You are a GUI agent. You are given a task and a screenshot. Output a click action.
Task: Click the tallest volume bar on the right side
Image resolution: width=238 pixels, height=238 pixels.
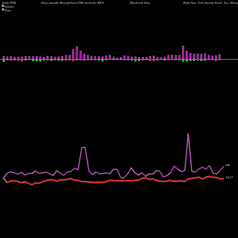pyautogui.click(x=183, y=53)
